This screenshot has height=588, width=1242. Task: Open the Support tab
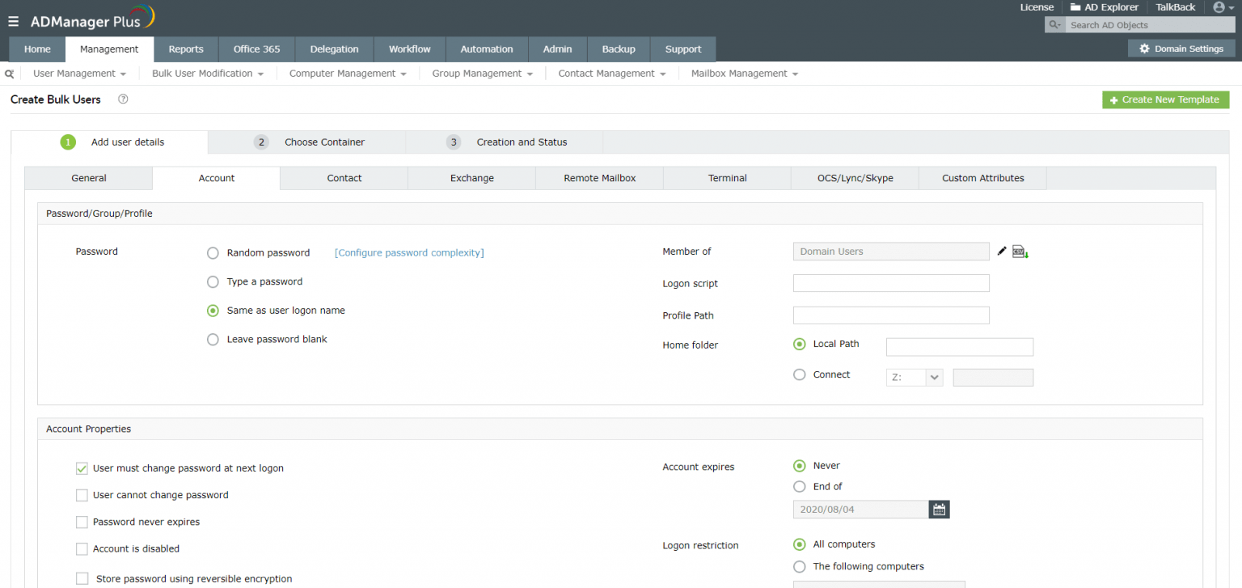click(683, 49)
